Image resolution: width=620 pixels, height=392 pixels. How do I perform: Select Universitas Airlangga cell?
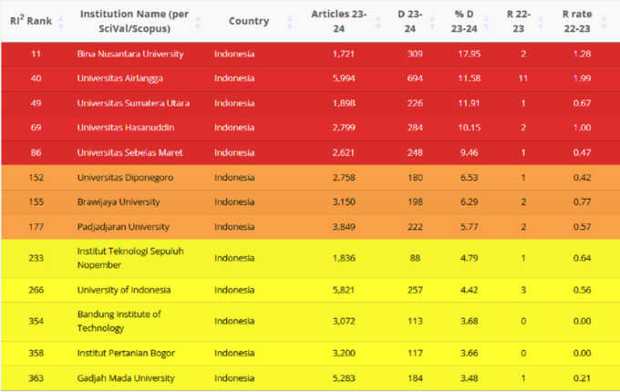coord(119,78)
